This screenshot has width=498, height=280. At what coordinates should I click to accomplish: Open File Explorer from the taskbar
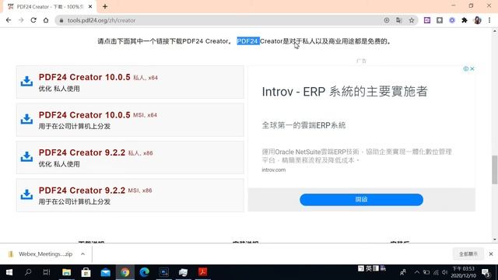pyautogui.click(x=66, y=272)
